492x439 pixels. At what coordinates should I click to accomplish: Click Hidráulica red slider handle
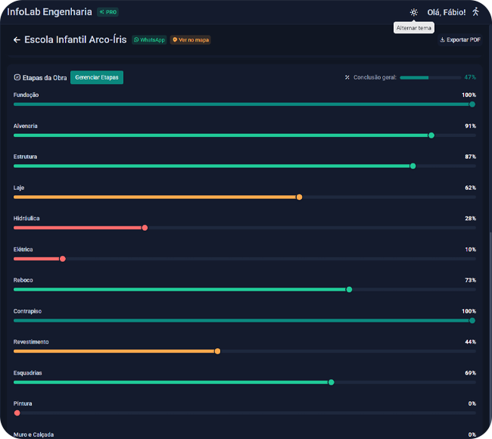click(x=145, y=228)
